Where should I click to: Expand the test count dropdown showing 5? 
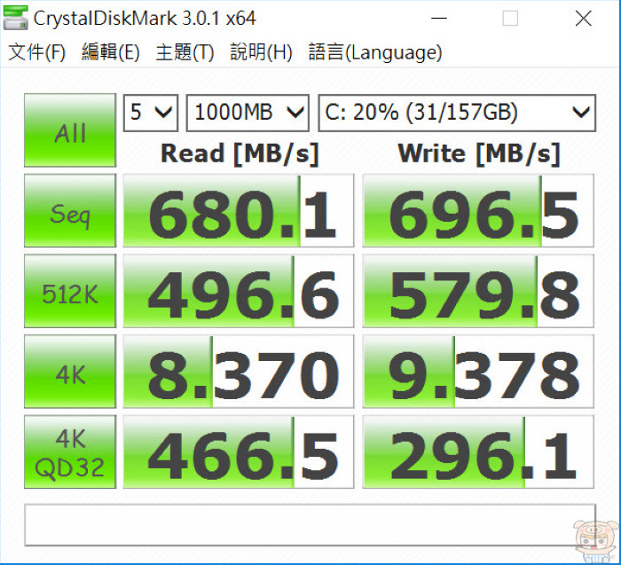[x=151, y=113]
